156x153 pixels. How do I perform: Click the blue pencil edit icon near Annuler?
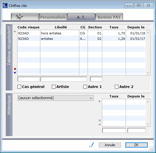click(92, 145)
